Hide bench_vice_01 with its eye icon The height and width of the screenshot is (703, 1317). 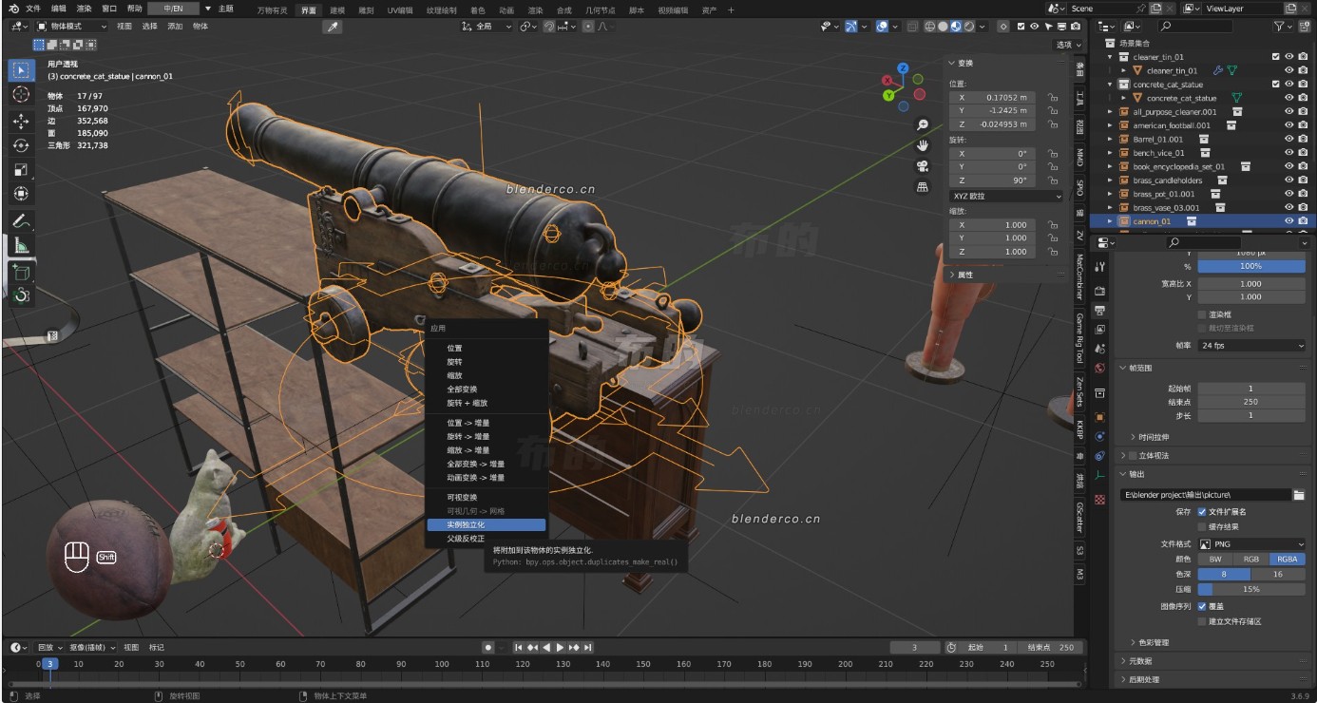(1289, 153)
